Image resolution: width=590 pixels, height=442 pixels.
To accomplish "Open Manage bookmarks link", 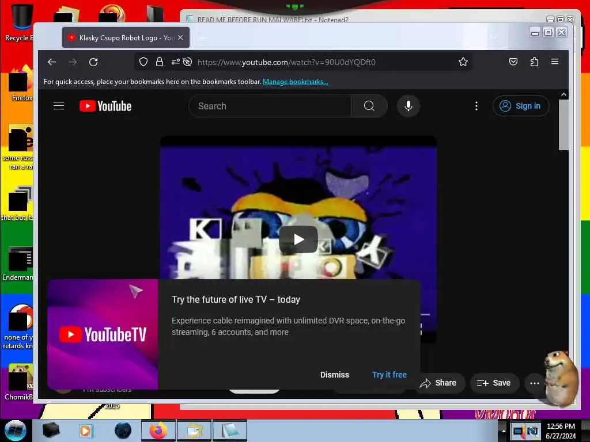I will click(296, 82).
